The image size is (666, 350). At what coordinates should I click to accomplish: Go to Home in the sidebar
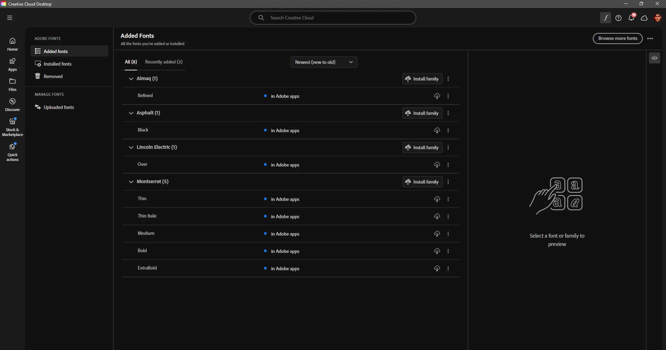coord(12,44)
